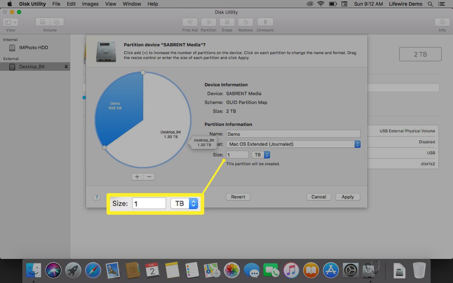The width and height of the screenshot is (453, 283).
Task: Open Mail from the dock
Action: 113,271
